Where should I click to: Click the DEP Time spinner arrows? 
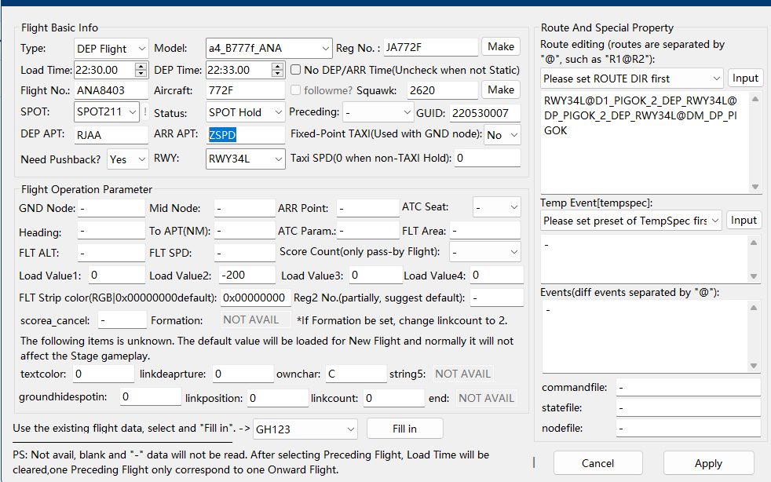278,70
